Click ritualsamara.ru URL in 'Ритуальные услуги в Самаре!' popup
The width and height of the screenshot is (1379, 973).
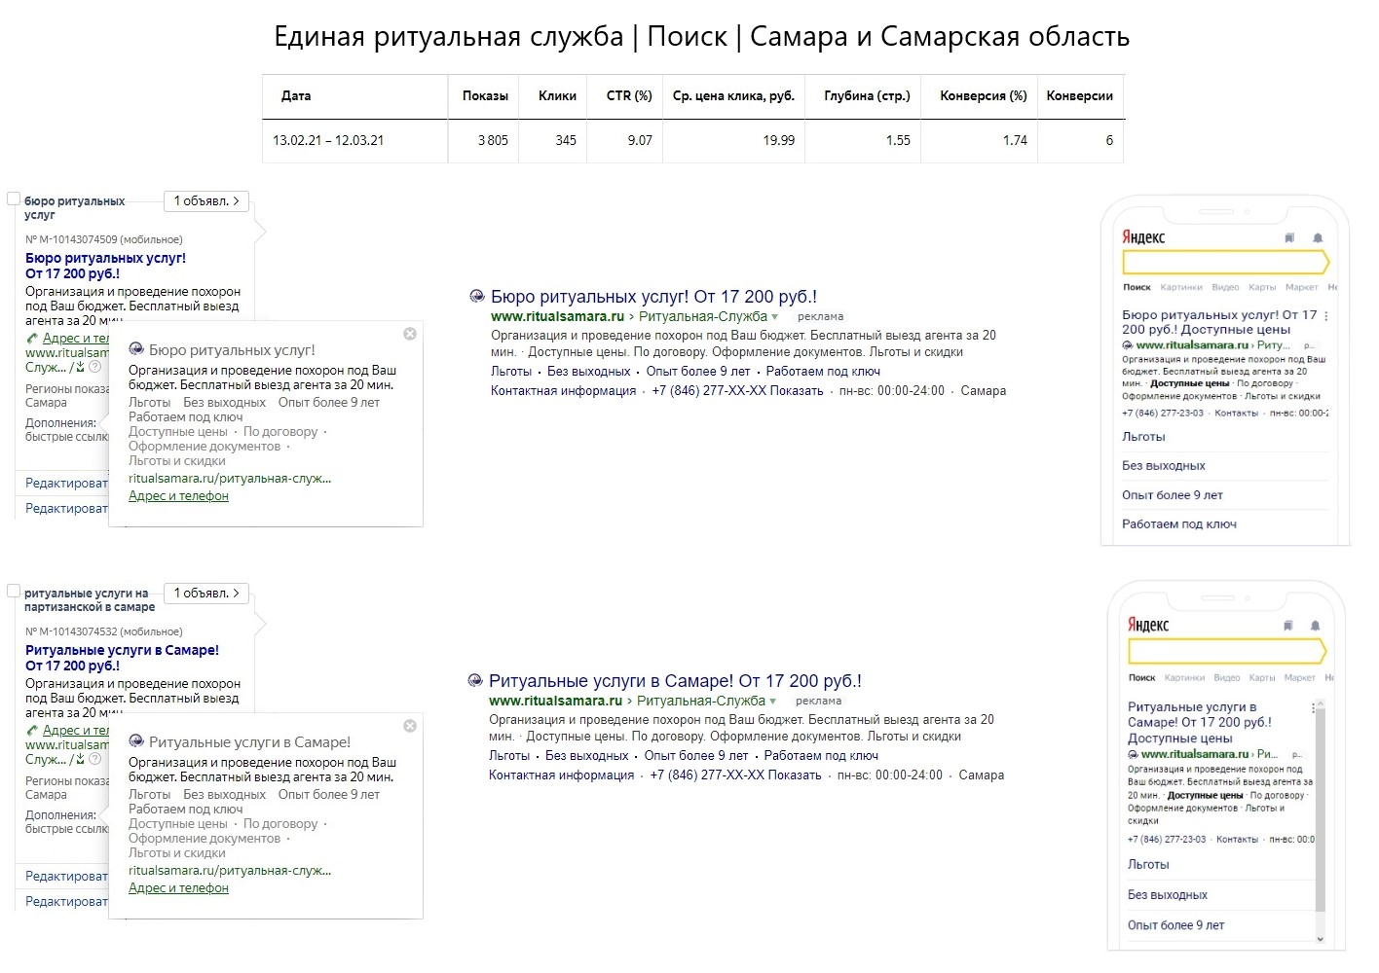click(x=230, y=870)
